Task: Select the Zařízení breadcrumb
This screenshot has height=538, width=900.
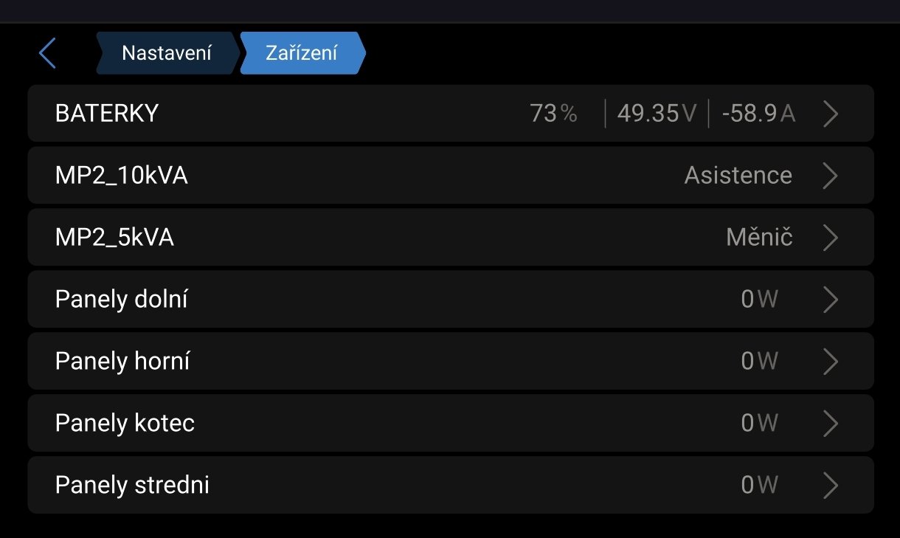Action: (302, 53)
